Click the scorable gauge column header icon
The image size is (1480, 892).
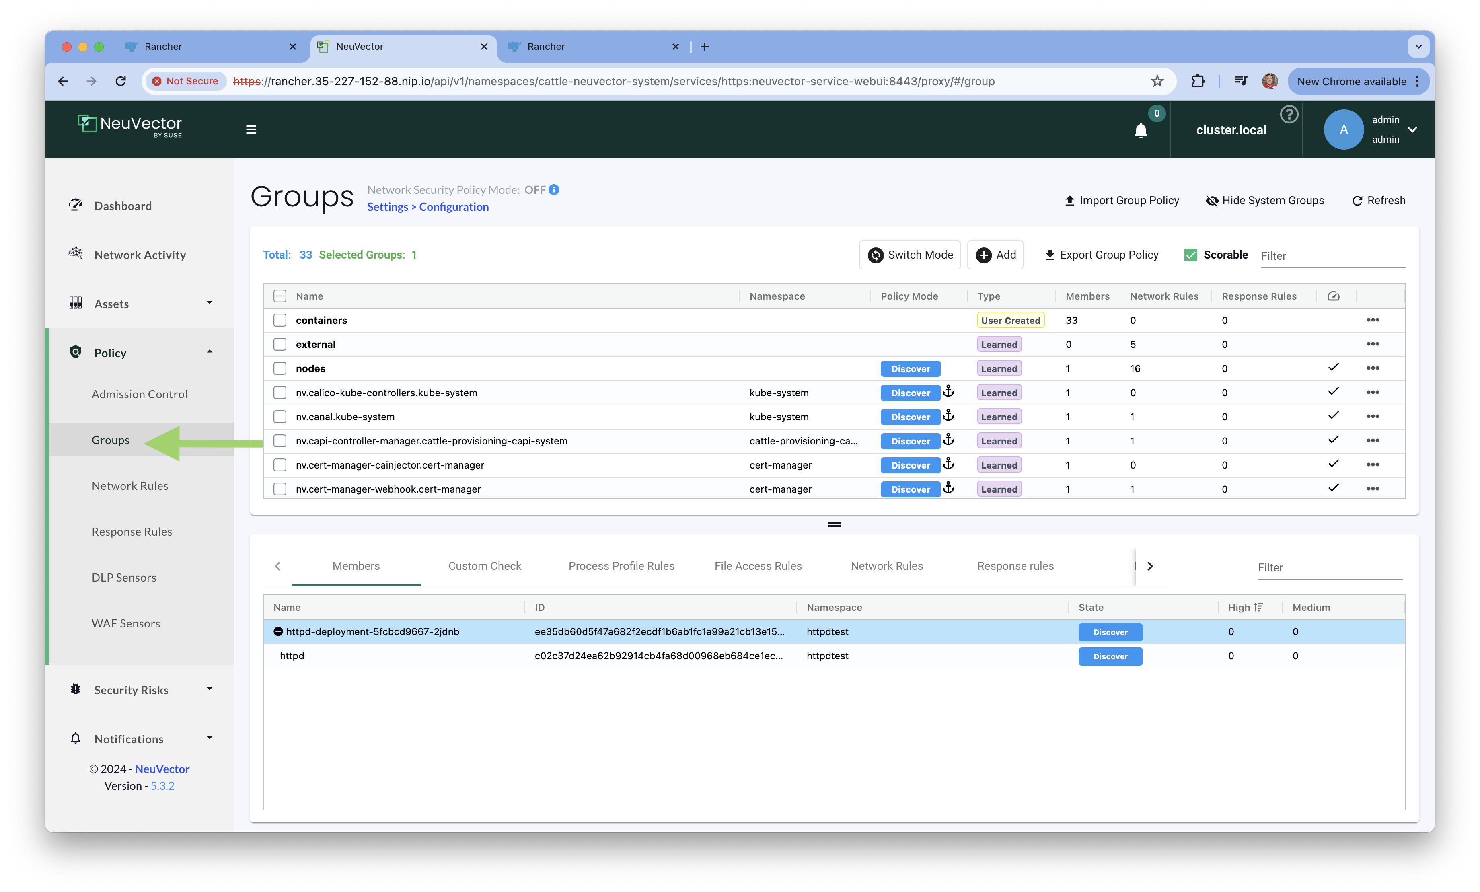pos(1333,296)
